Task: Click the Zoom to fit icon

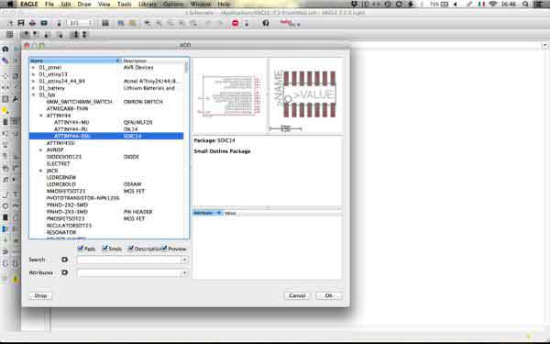Action: [x=148, y=23]
